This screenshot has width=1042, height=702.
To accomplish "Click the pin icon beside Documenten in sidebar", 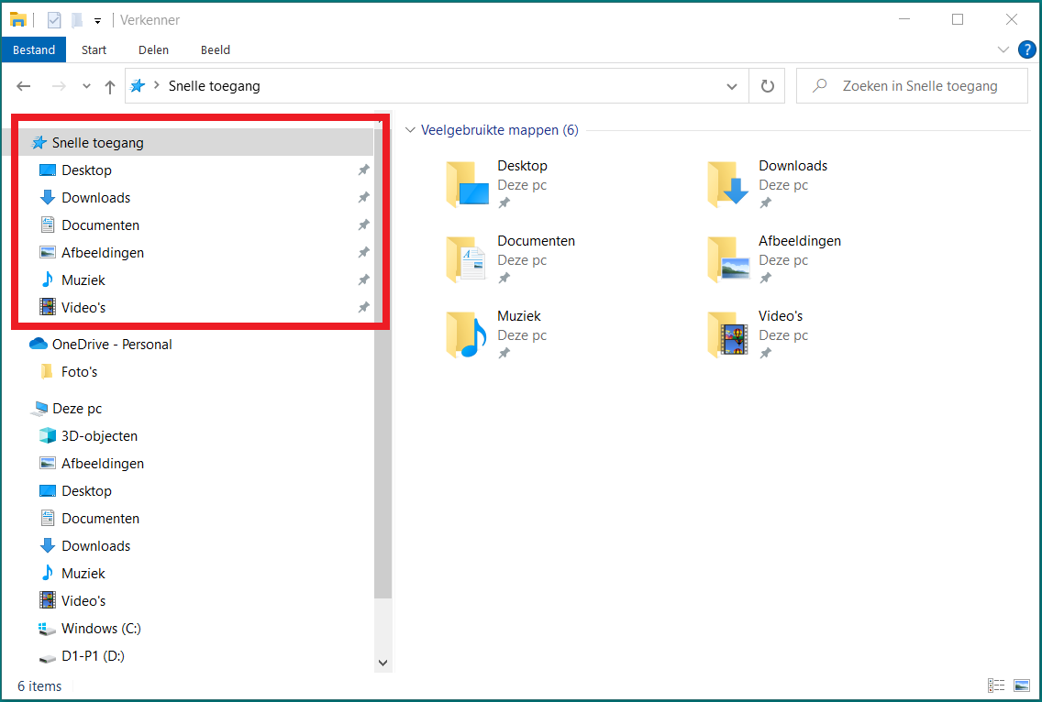I will tap(363, 225).
